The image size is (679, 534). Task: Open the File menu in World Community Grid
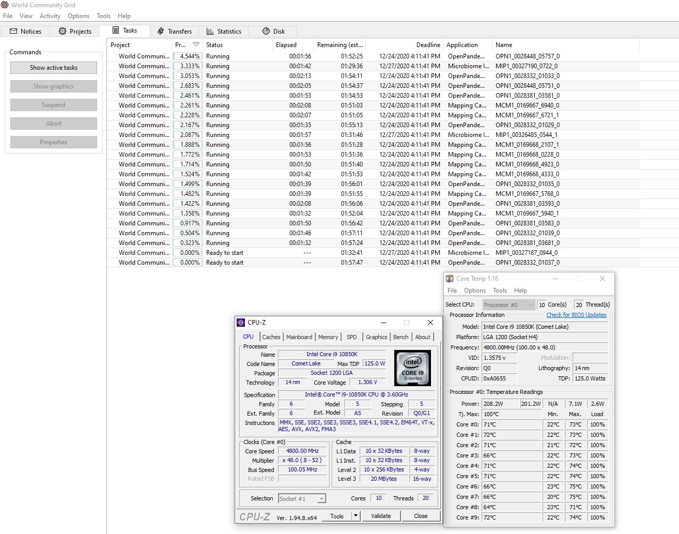[x=8, y=16]
